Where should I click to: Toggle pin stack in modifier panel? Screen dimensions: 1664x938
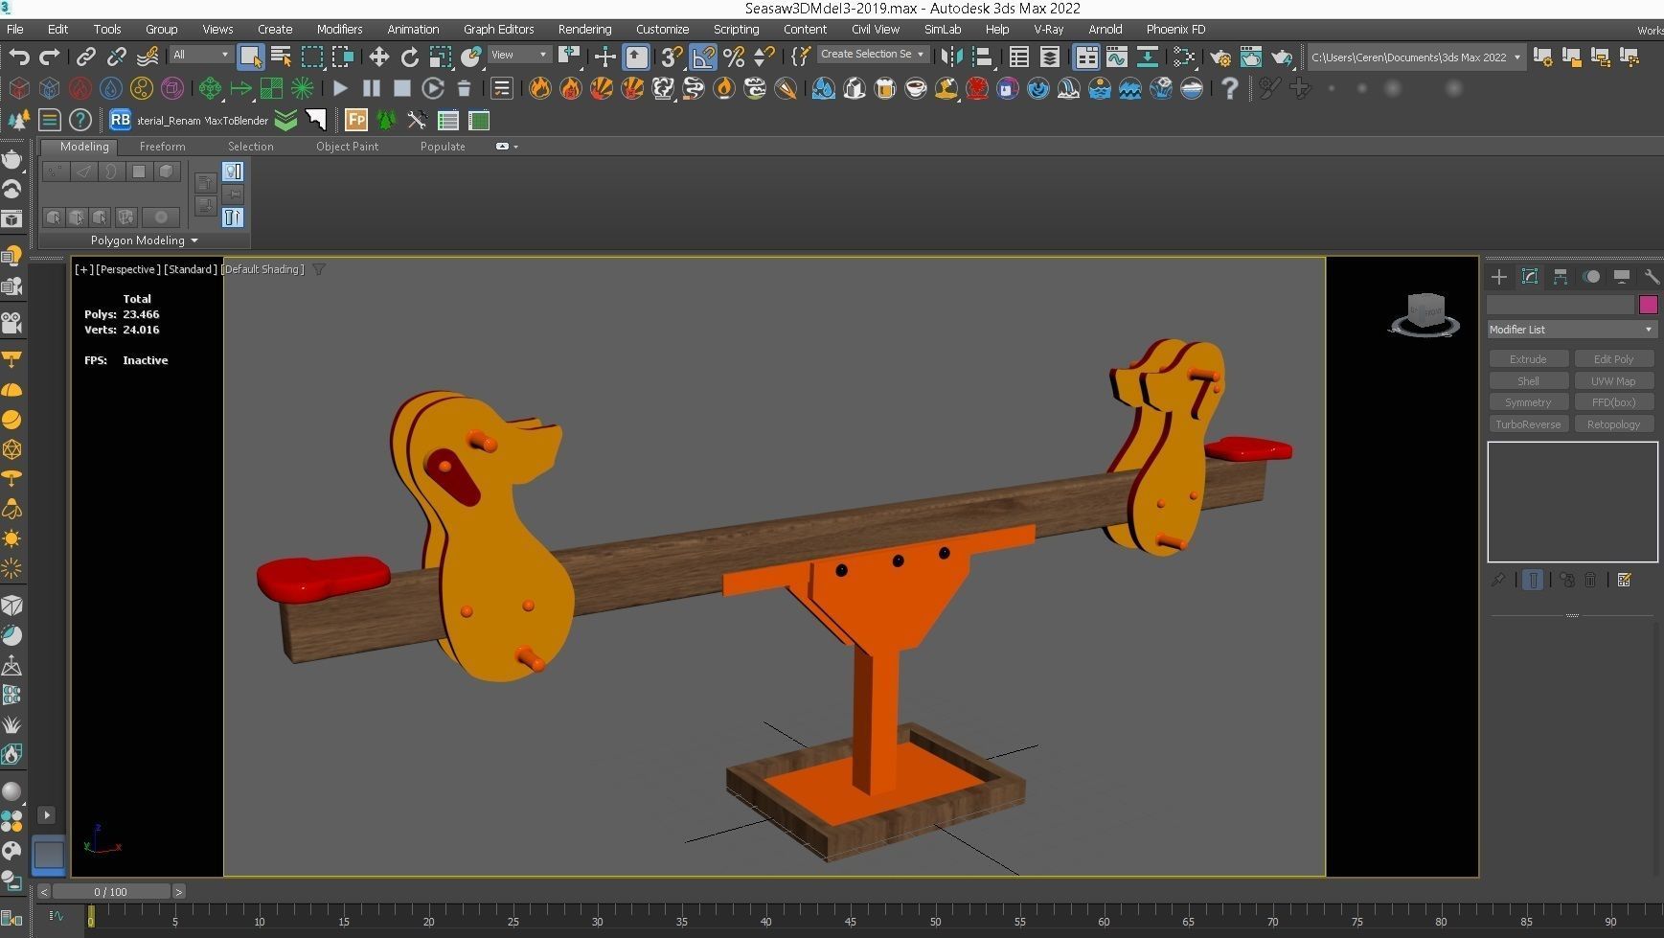click(x=1499, y=580)
